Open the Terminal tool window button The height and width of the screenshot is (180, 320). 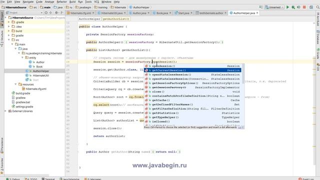(48, 179)
